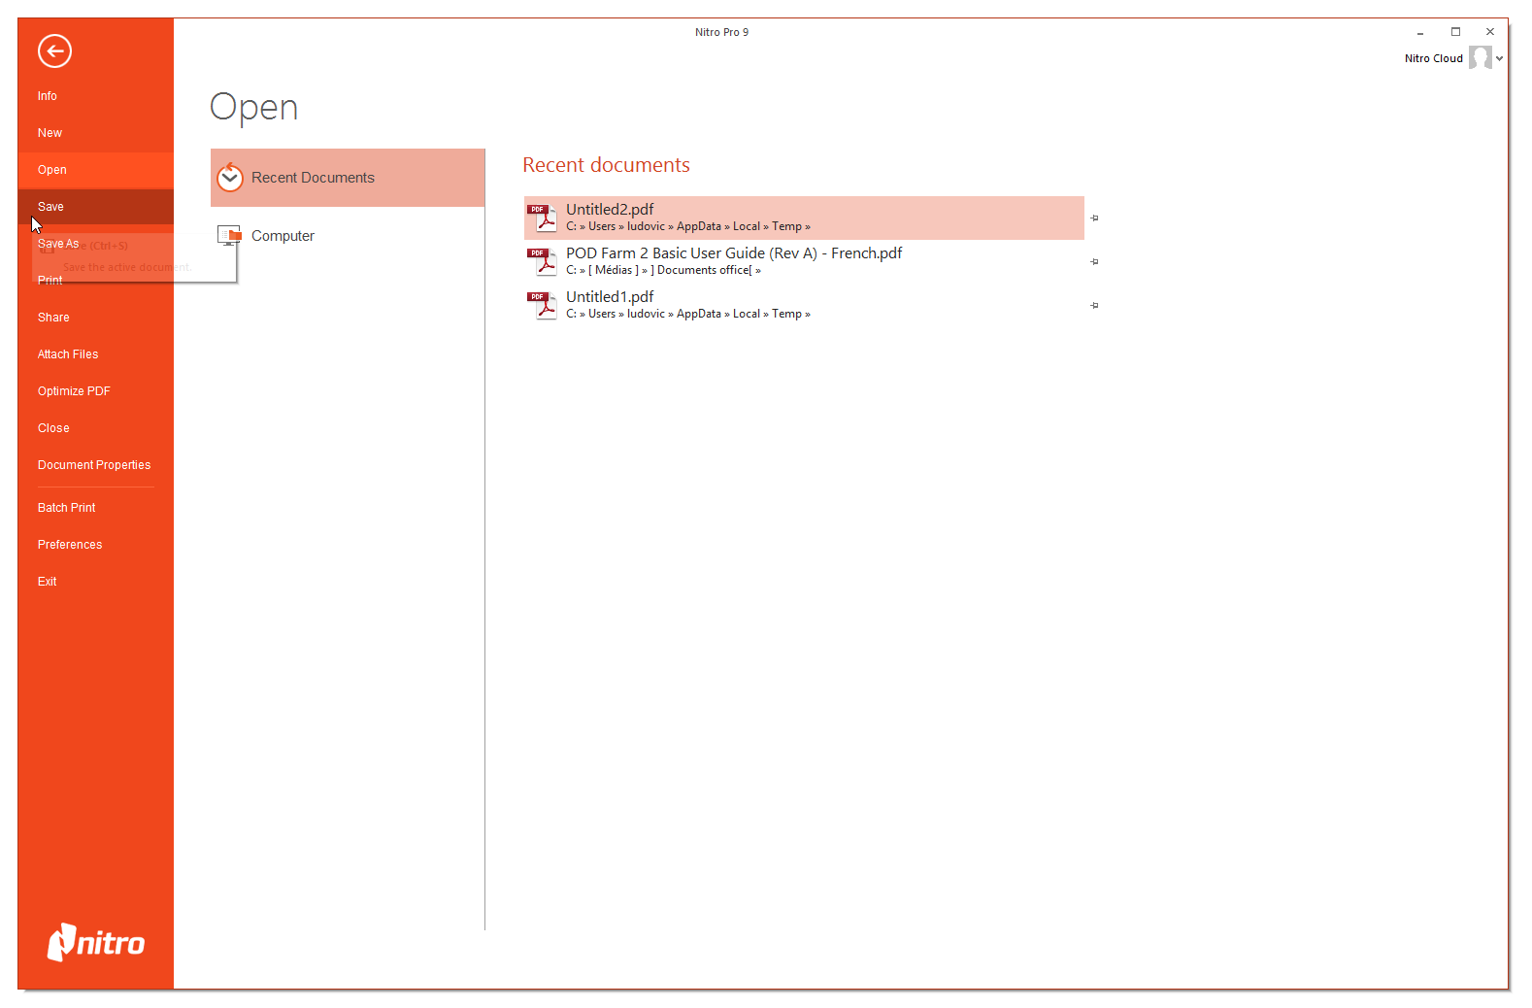Select the Recent Documents tab
This screenshot has height=1008, width=1532.
click(x=348, y=178)
